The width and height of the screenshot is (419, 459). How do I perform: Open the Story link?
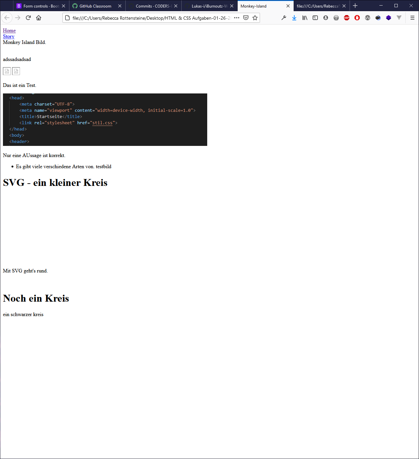[x=9, y=36]
